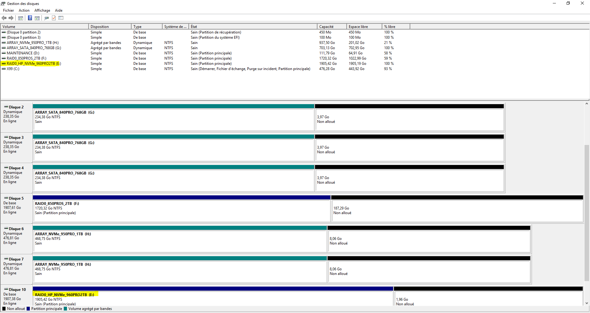Screen dimensions: 590x313
Task: Select Disque 10 RAID0_HP_NVMe_960PRO2TB partition block
Action: tap(213, 296)
